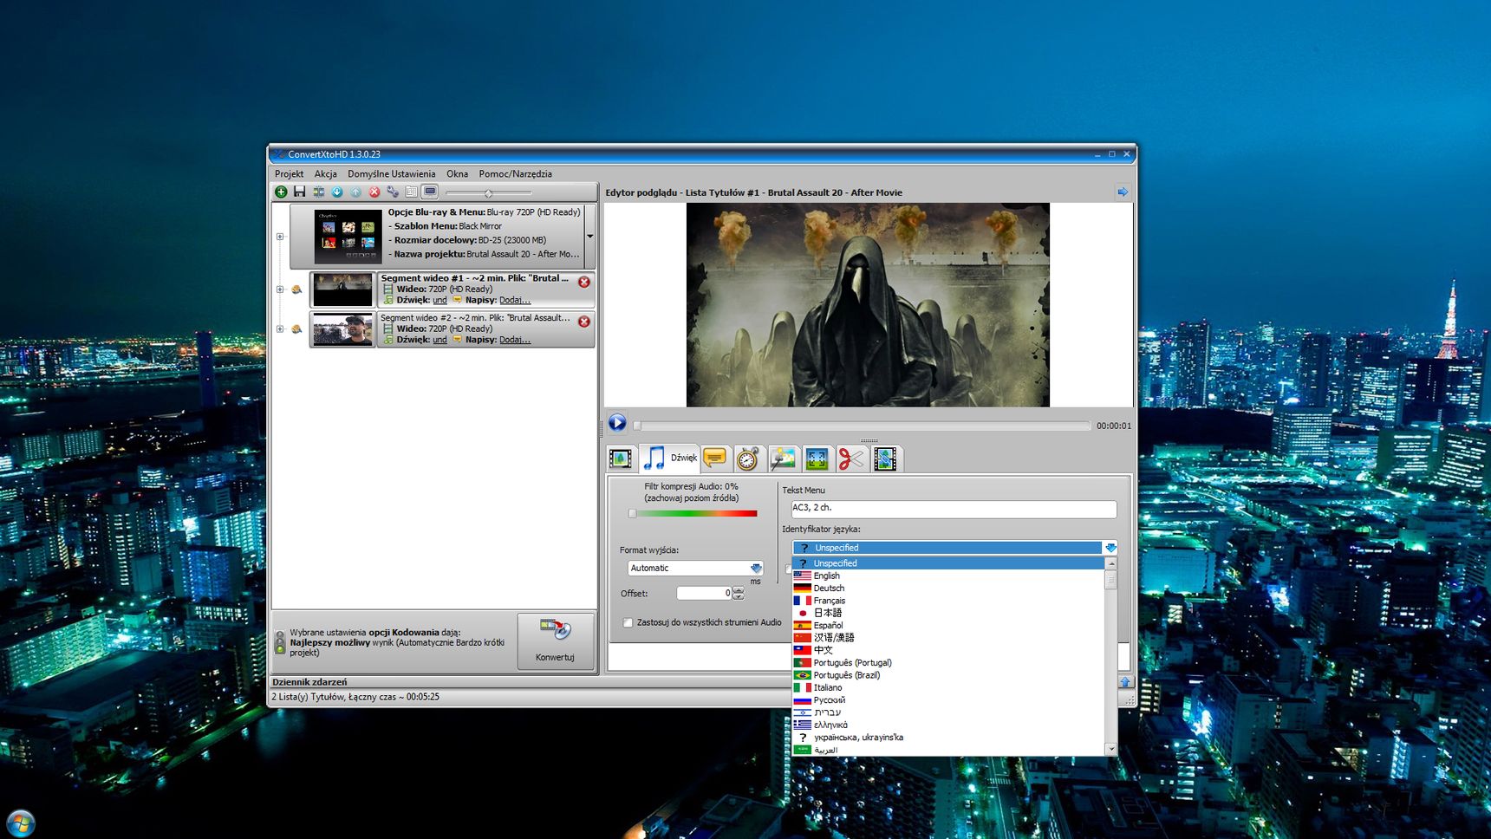Click the floppy disk save icon
The width and height of the screenshot is (1491, 839).
[x=299, y=192]
